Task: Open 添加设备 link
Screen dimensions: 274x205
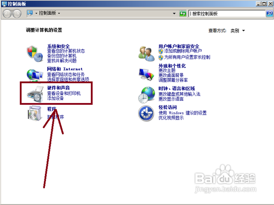Action: 55,98
